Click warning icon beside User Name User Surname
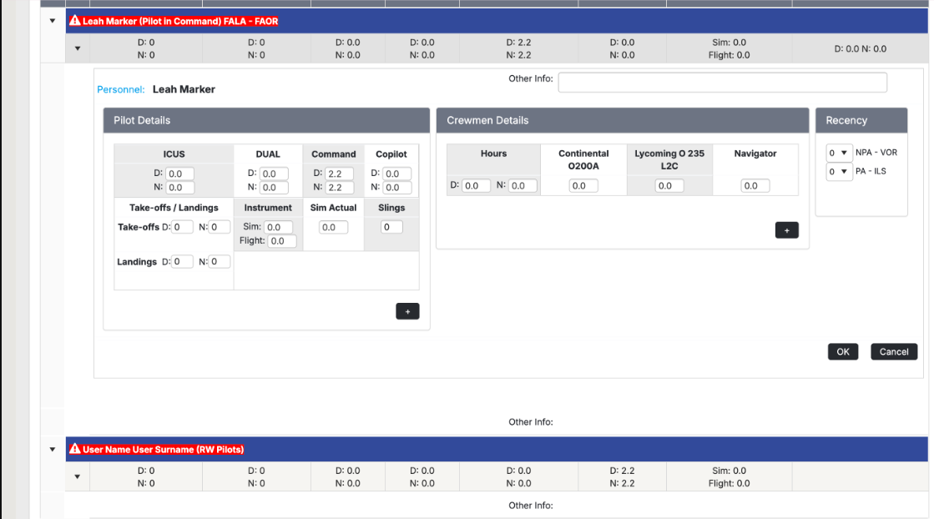 75,450
